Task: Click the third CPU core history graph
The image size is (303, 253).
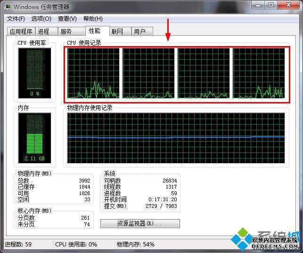Action: 204,73
